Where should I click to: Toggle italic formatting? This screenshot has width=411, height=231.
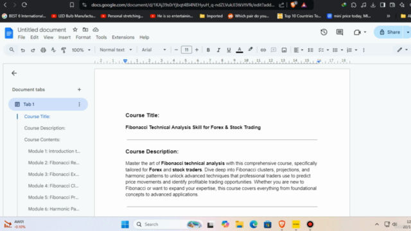point(218,50)
